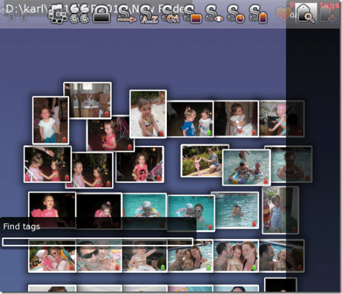342x294 pixels.
Task: Select the sort A..Z icon
Action: pyautogui.click(x=149, y=14)
